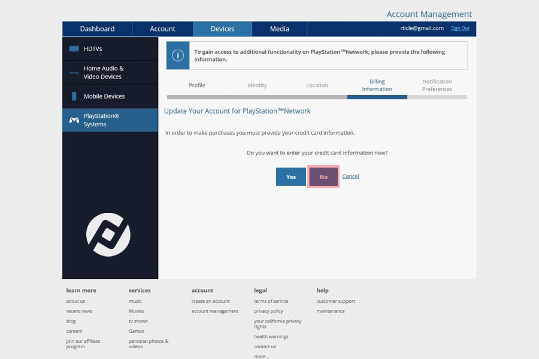Click the Sign Out link
The height and width of the screenshot is (359, 539).
[x=460, y=28]
